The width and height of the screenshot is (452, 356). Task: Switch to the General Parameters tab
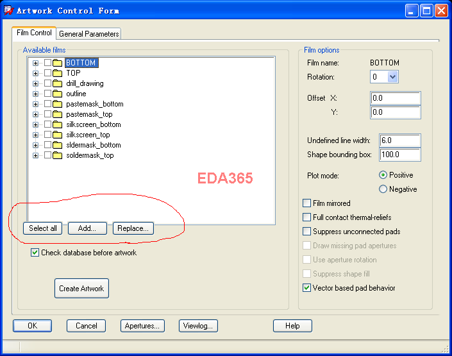[88, 34]
